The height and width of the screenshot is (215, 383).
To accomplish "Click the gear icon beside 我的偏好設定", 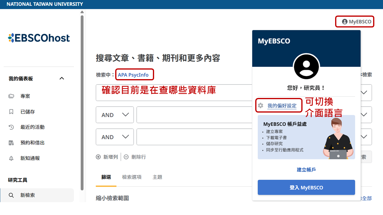I will (x=261, y=105).
